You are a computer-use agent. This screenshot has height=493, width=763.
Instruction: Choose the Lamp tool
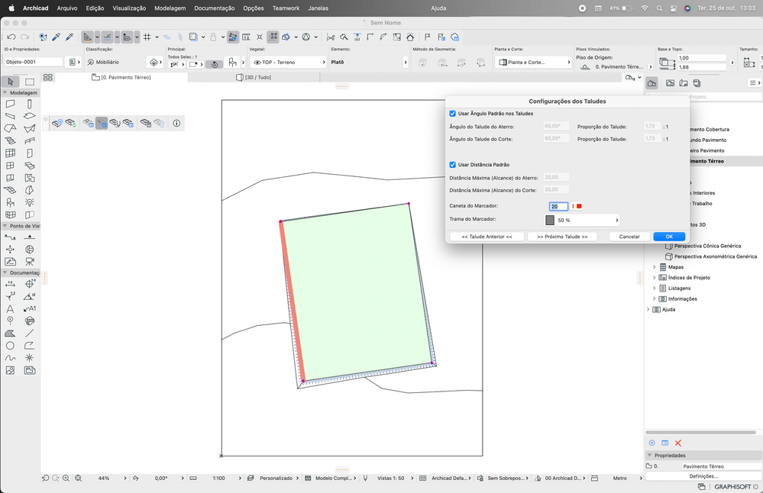point(30,202)
